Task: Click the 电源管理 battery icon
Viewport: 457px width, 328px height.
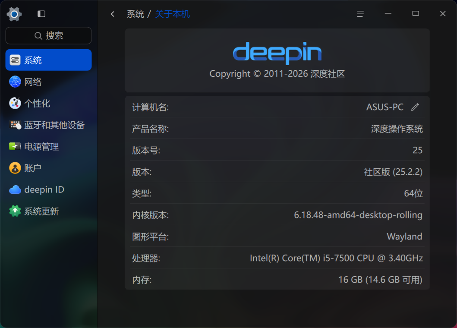Action: [15, 146]
